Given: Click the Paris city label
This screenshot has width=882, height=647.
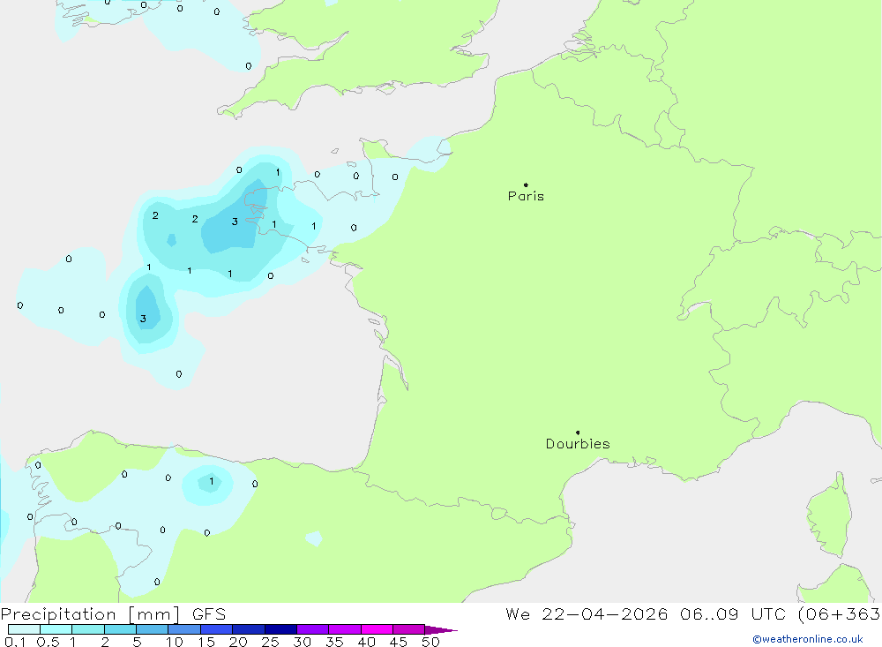Looking at the screenshot, I should tap(526, 196).
